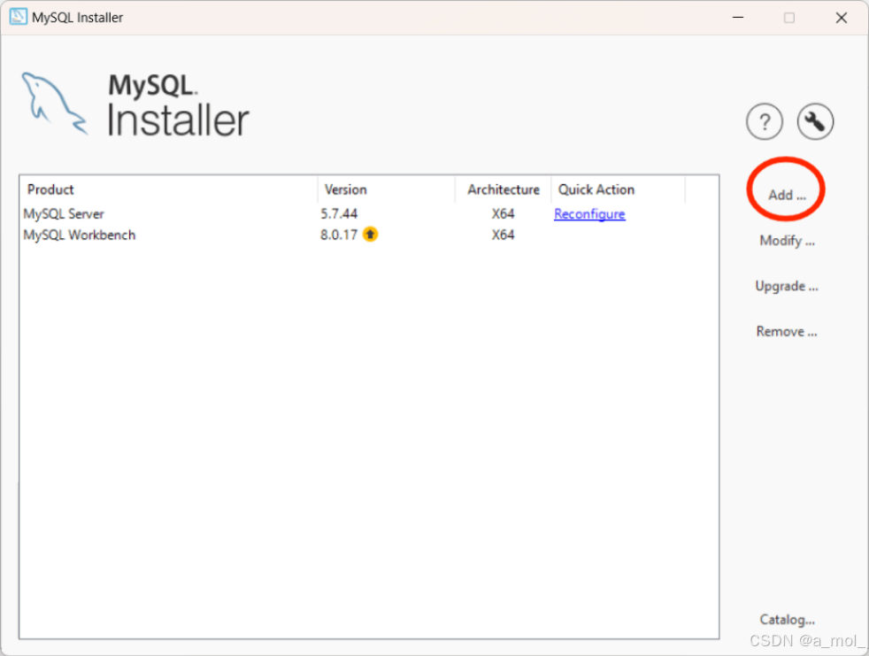869x656 pixels.
Task: Click the Quick Action column header
Action: click(x=618, y=189)
